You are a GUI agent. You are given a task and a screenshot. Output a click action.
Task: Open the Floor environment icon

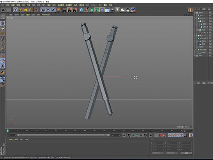107,10
